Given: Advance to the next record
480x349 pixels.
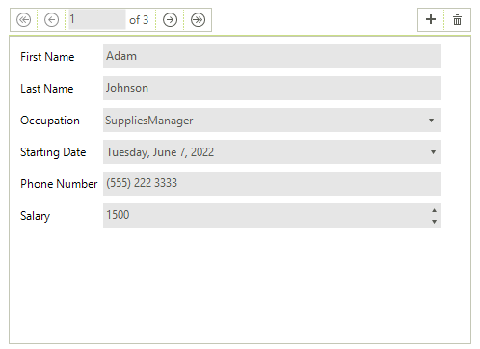Looking at the screenshot, I should tap(170, 20).
